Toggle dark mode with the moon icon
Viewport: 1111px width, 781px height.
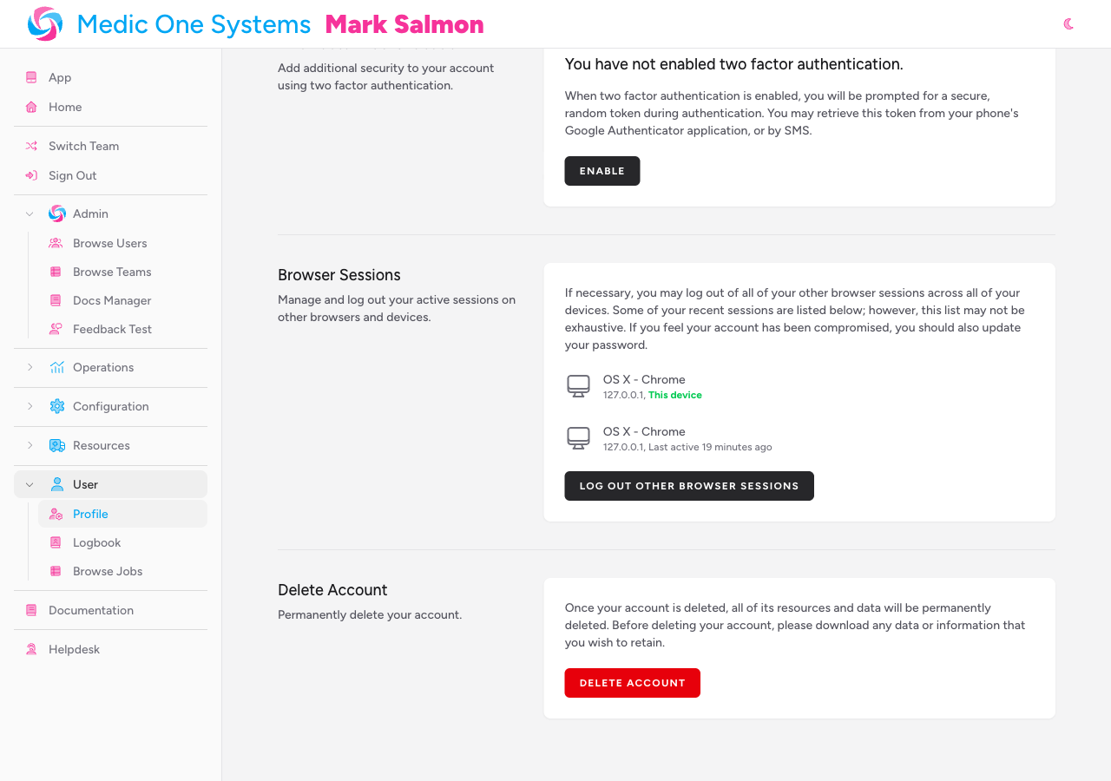point(1068,23)
